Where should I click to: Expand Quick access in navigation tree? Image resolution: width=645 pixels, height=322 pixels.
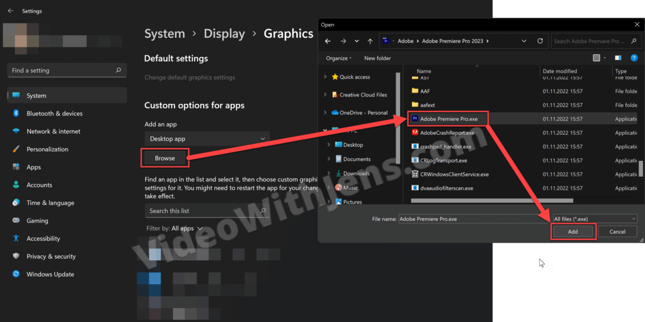(x=325, y=77)
